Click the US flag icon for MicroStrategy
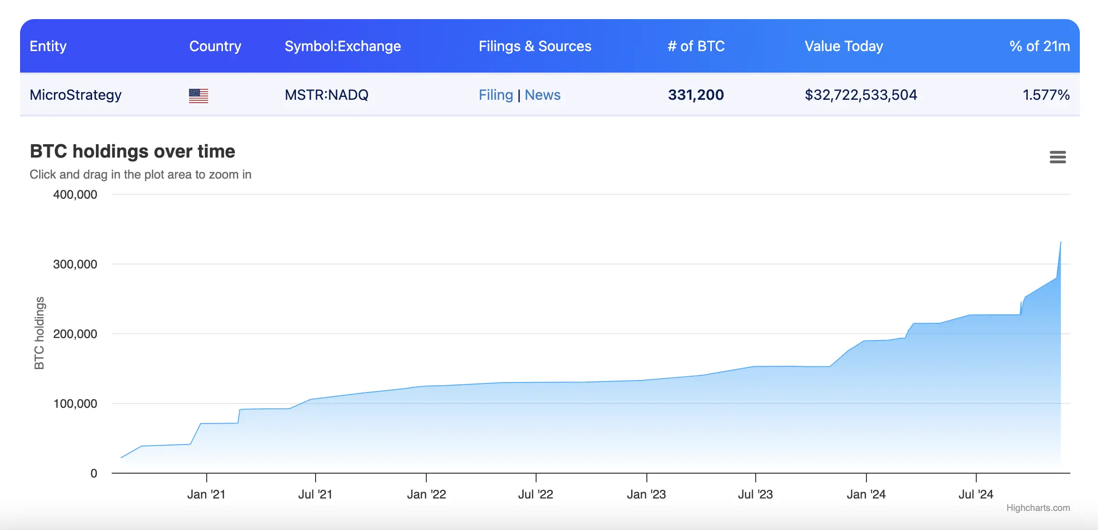1098x530 pixels. (198, 95)
